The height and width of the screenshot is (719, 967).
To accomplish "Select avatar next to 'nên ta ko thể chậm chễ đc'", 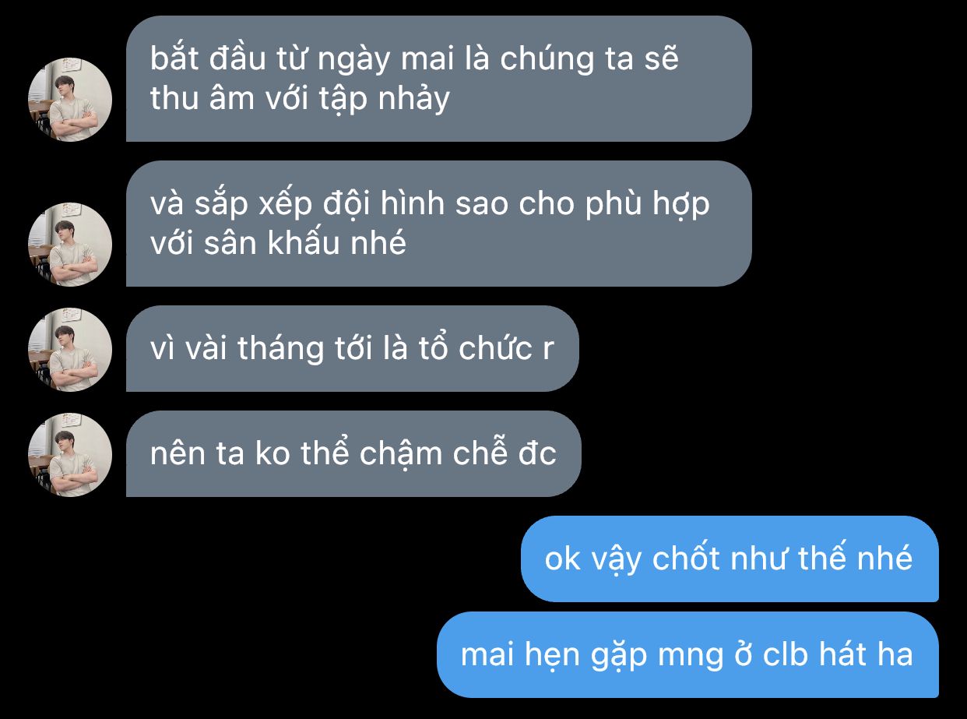I will pyautogui.click(x=70, y=455).
